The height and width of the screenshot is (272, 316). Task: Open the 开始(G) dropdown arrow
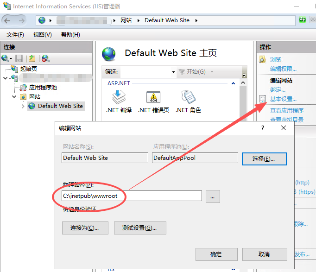click(x=212, y=72)
